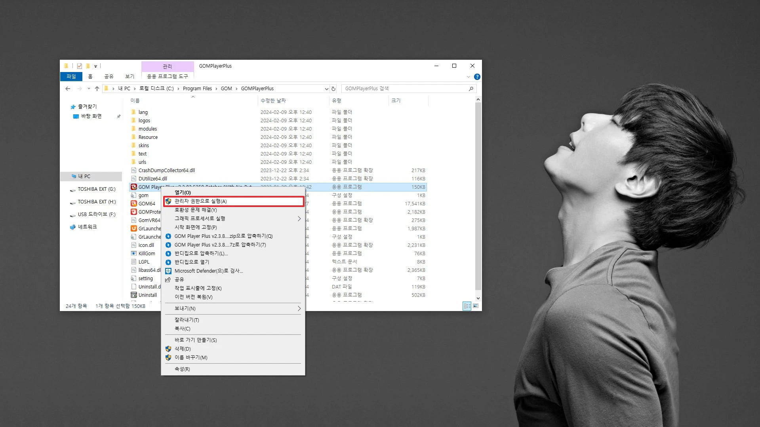The height and width of the screenshot is (427, 760).
Task: Click Defender icon in context menu
Action: [168, 271]
